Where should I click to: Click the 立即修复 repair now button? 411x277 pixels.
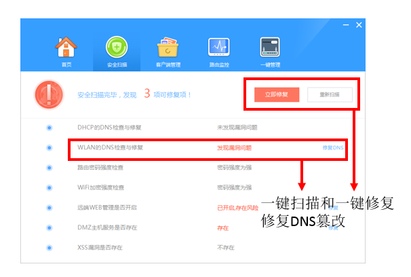277,94
